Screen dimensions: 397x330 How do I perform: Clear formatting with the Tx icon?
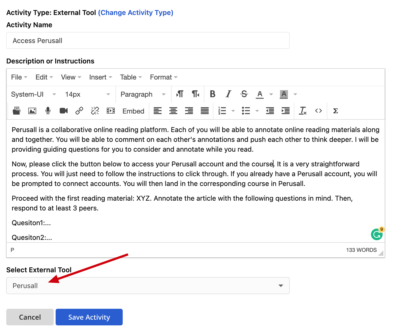[303, 111]
